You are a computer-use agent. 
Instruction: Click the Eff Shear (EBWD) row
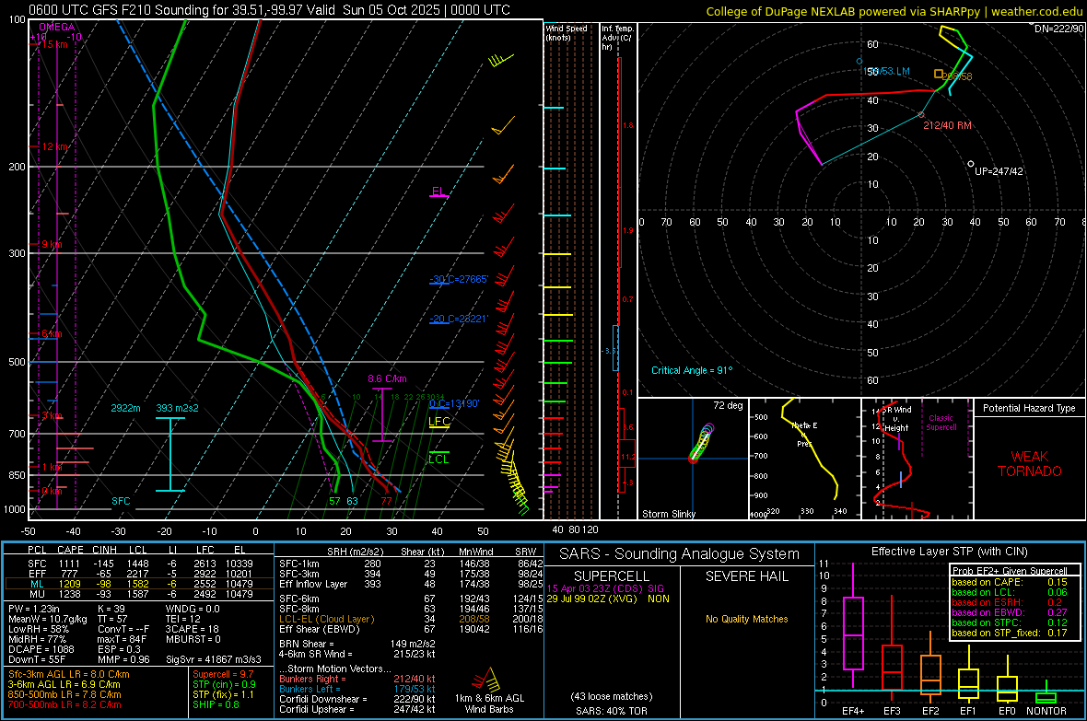(411, 629)
